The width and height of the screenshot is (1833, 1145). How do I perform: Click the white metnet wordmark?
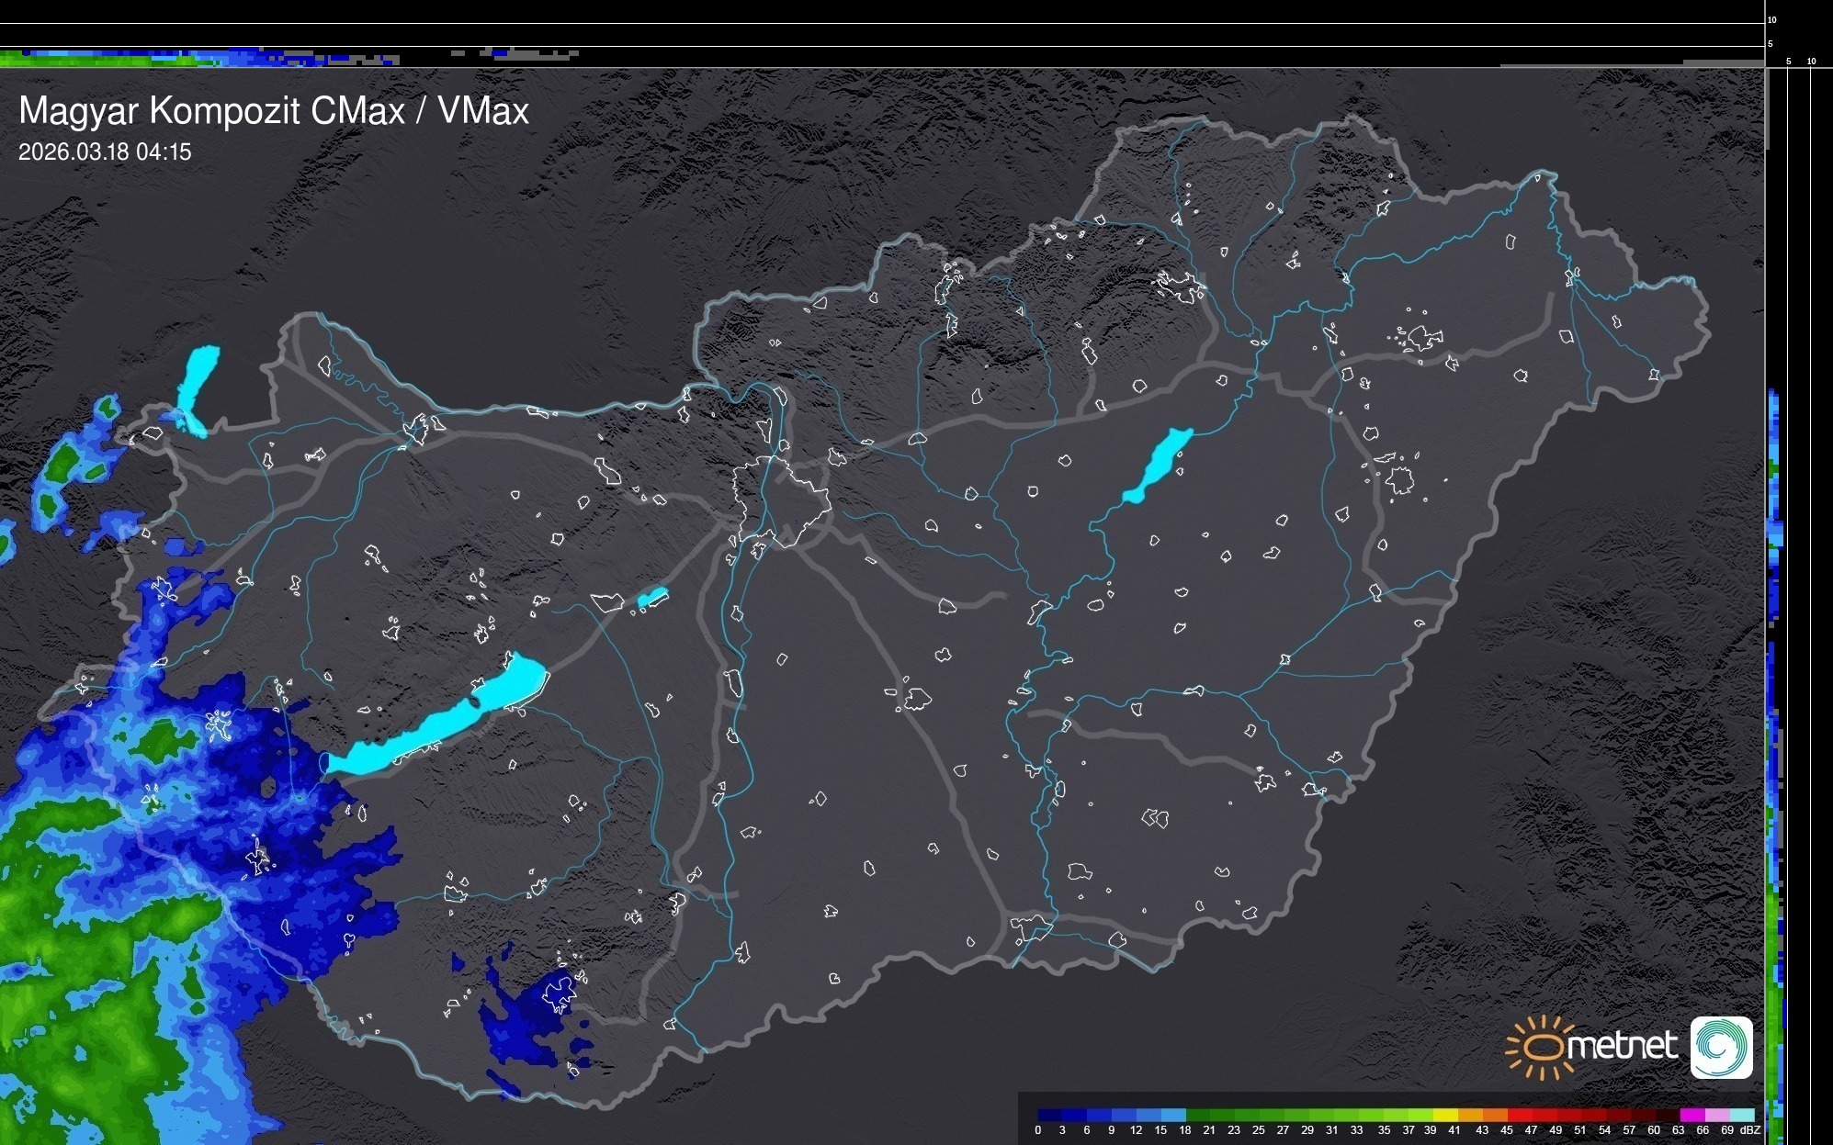click(x=1622, y=1047)
